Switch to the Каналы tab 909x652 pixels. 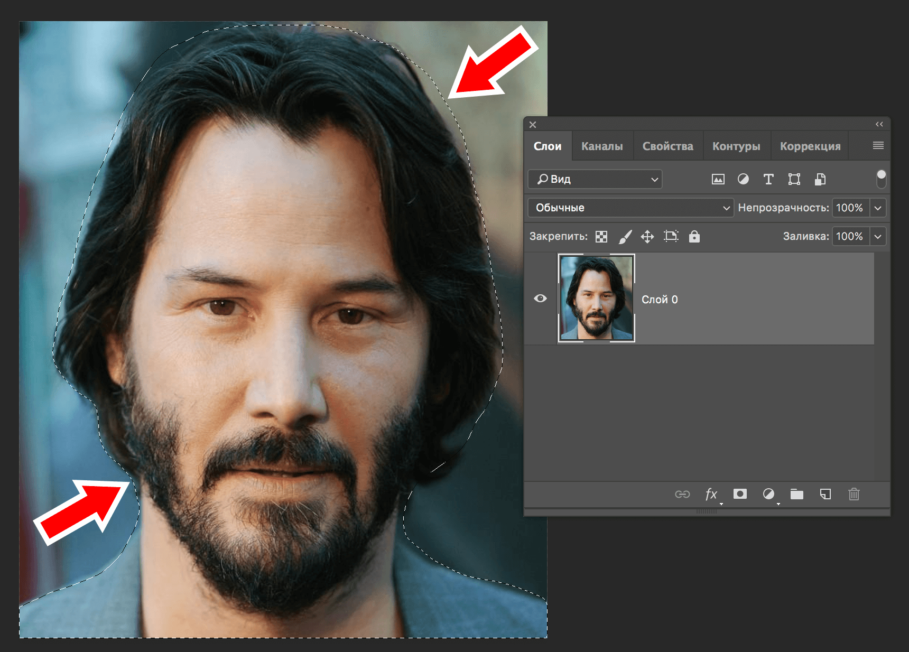(602, 146)
